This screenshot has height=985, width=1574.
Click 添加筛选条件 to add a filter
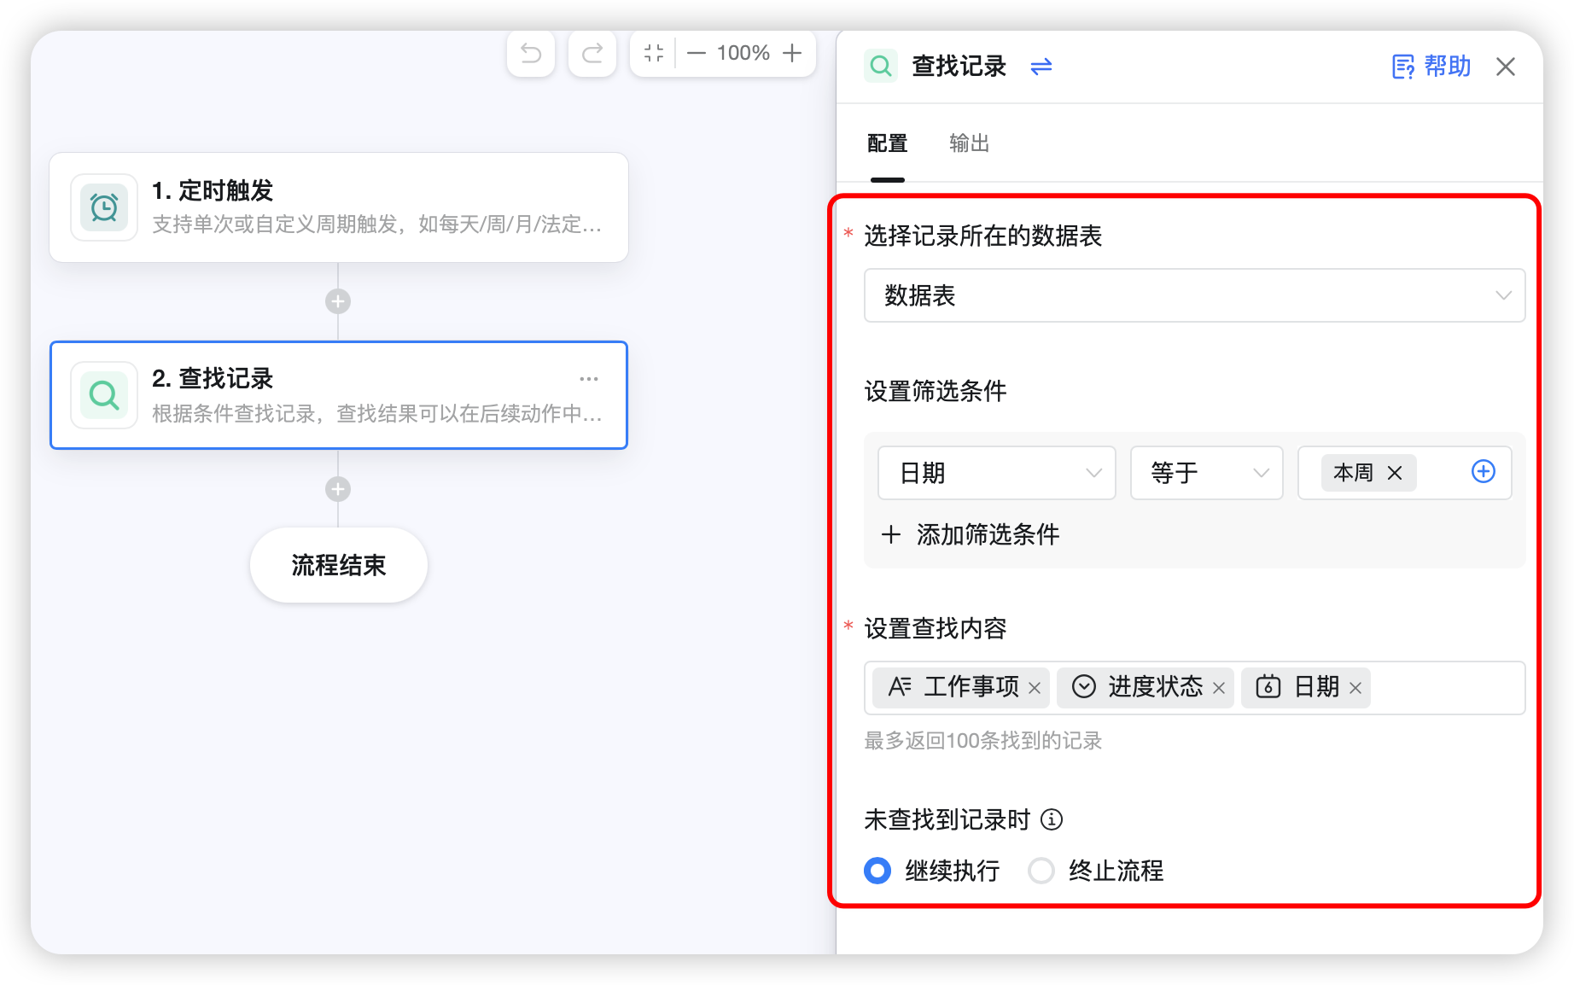pos(971,534)
